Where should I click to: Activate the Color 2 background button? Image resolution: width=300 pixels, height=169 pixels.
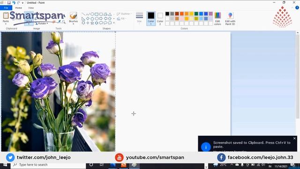point(160,18)
